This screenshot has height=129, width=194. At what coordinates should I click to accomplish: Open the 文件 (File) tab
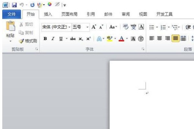(12, 14)
